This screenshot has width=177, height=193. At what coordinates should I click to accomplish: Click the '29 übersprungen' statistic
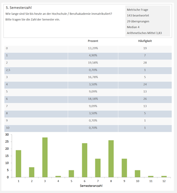138,21
